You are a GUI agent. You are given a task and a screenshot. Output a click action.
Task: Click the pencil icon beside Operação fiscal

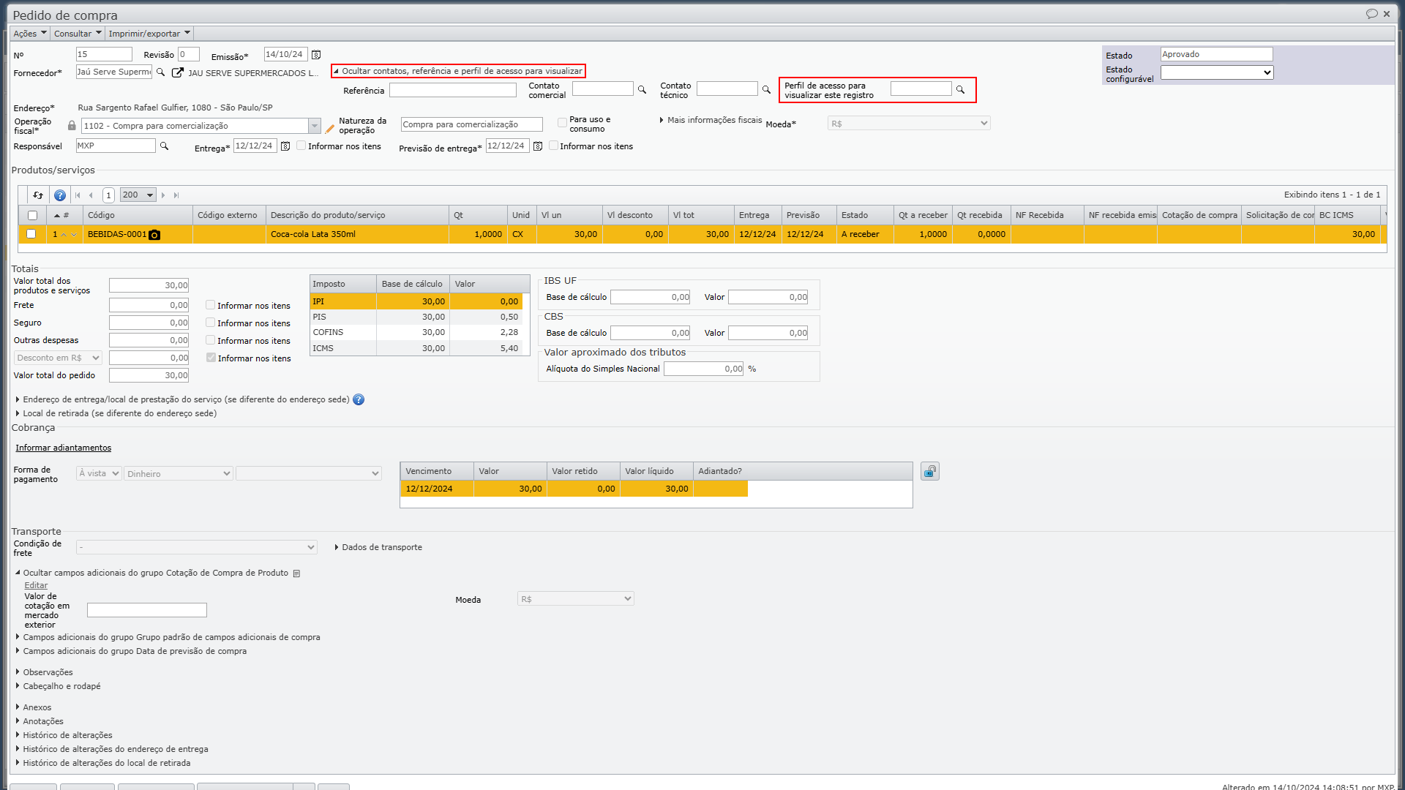tap(330, 129)
